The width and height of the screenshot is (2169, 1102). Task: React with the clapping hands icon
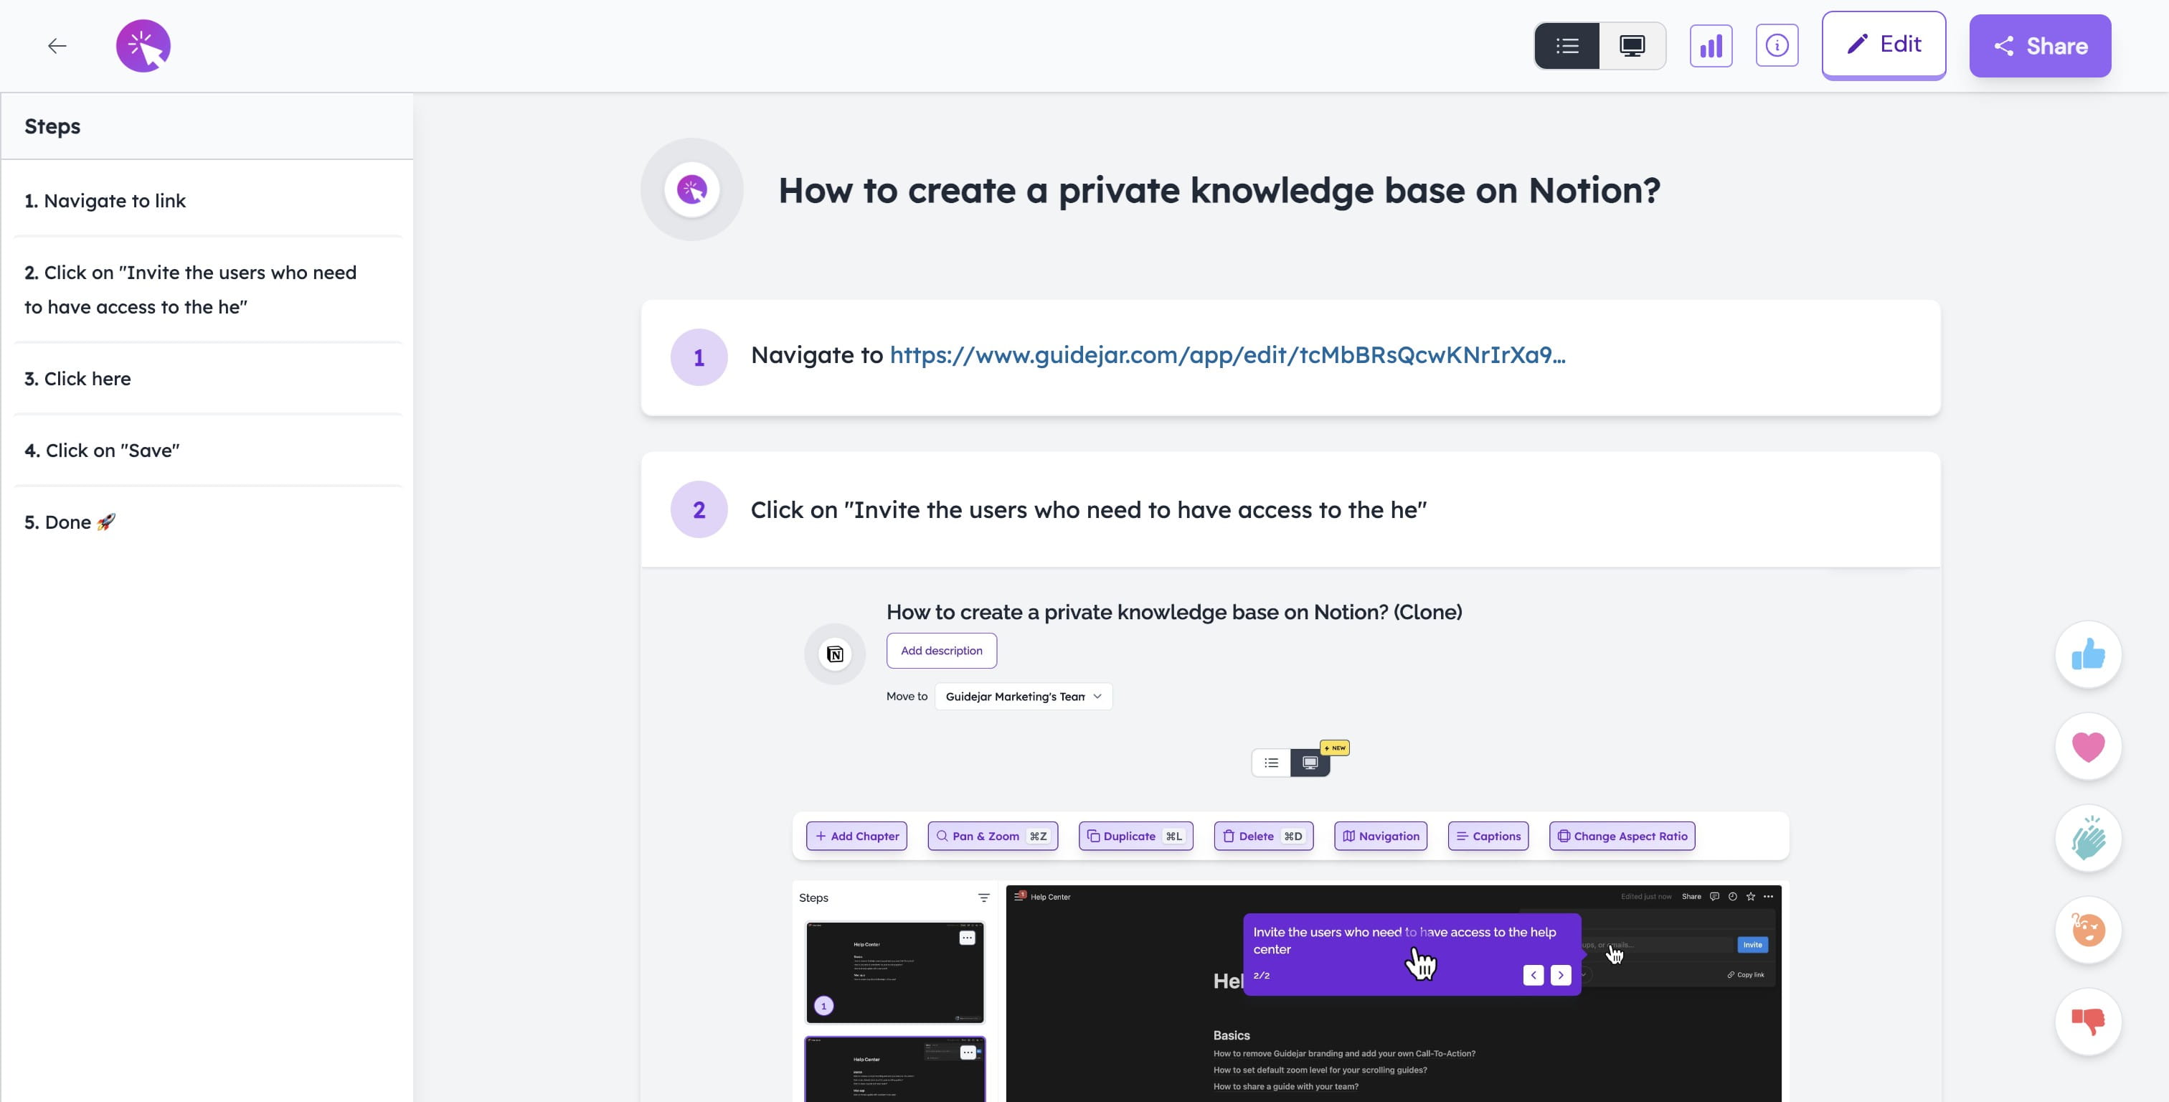click(2087, 838)
